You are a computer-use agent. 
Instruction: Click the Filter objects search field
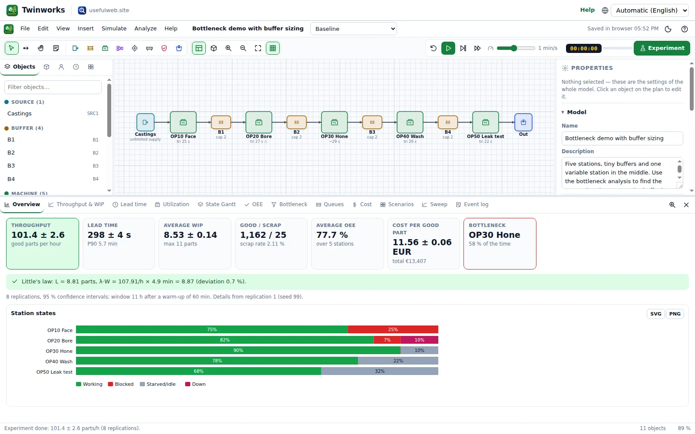[53, 87]
